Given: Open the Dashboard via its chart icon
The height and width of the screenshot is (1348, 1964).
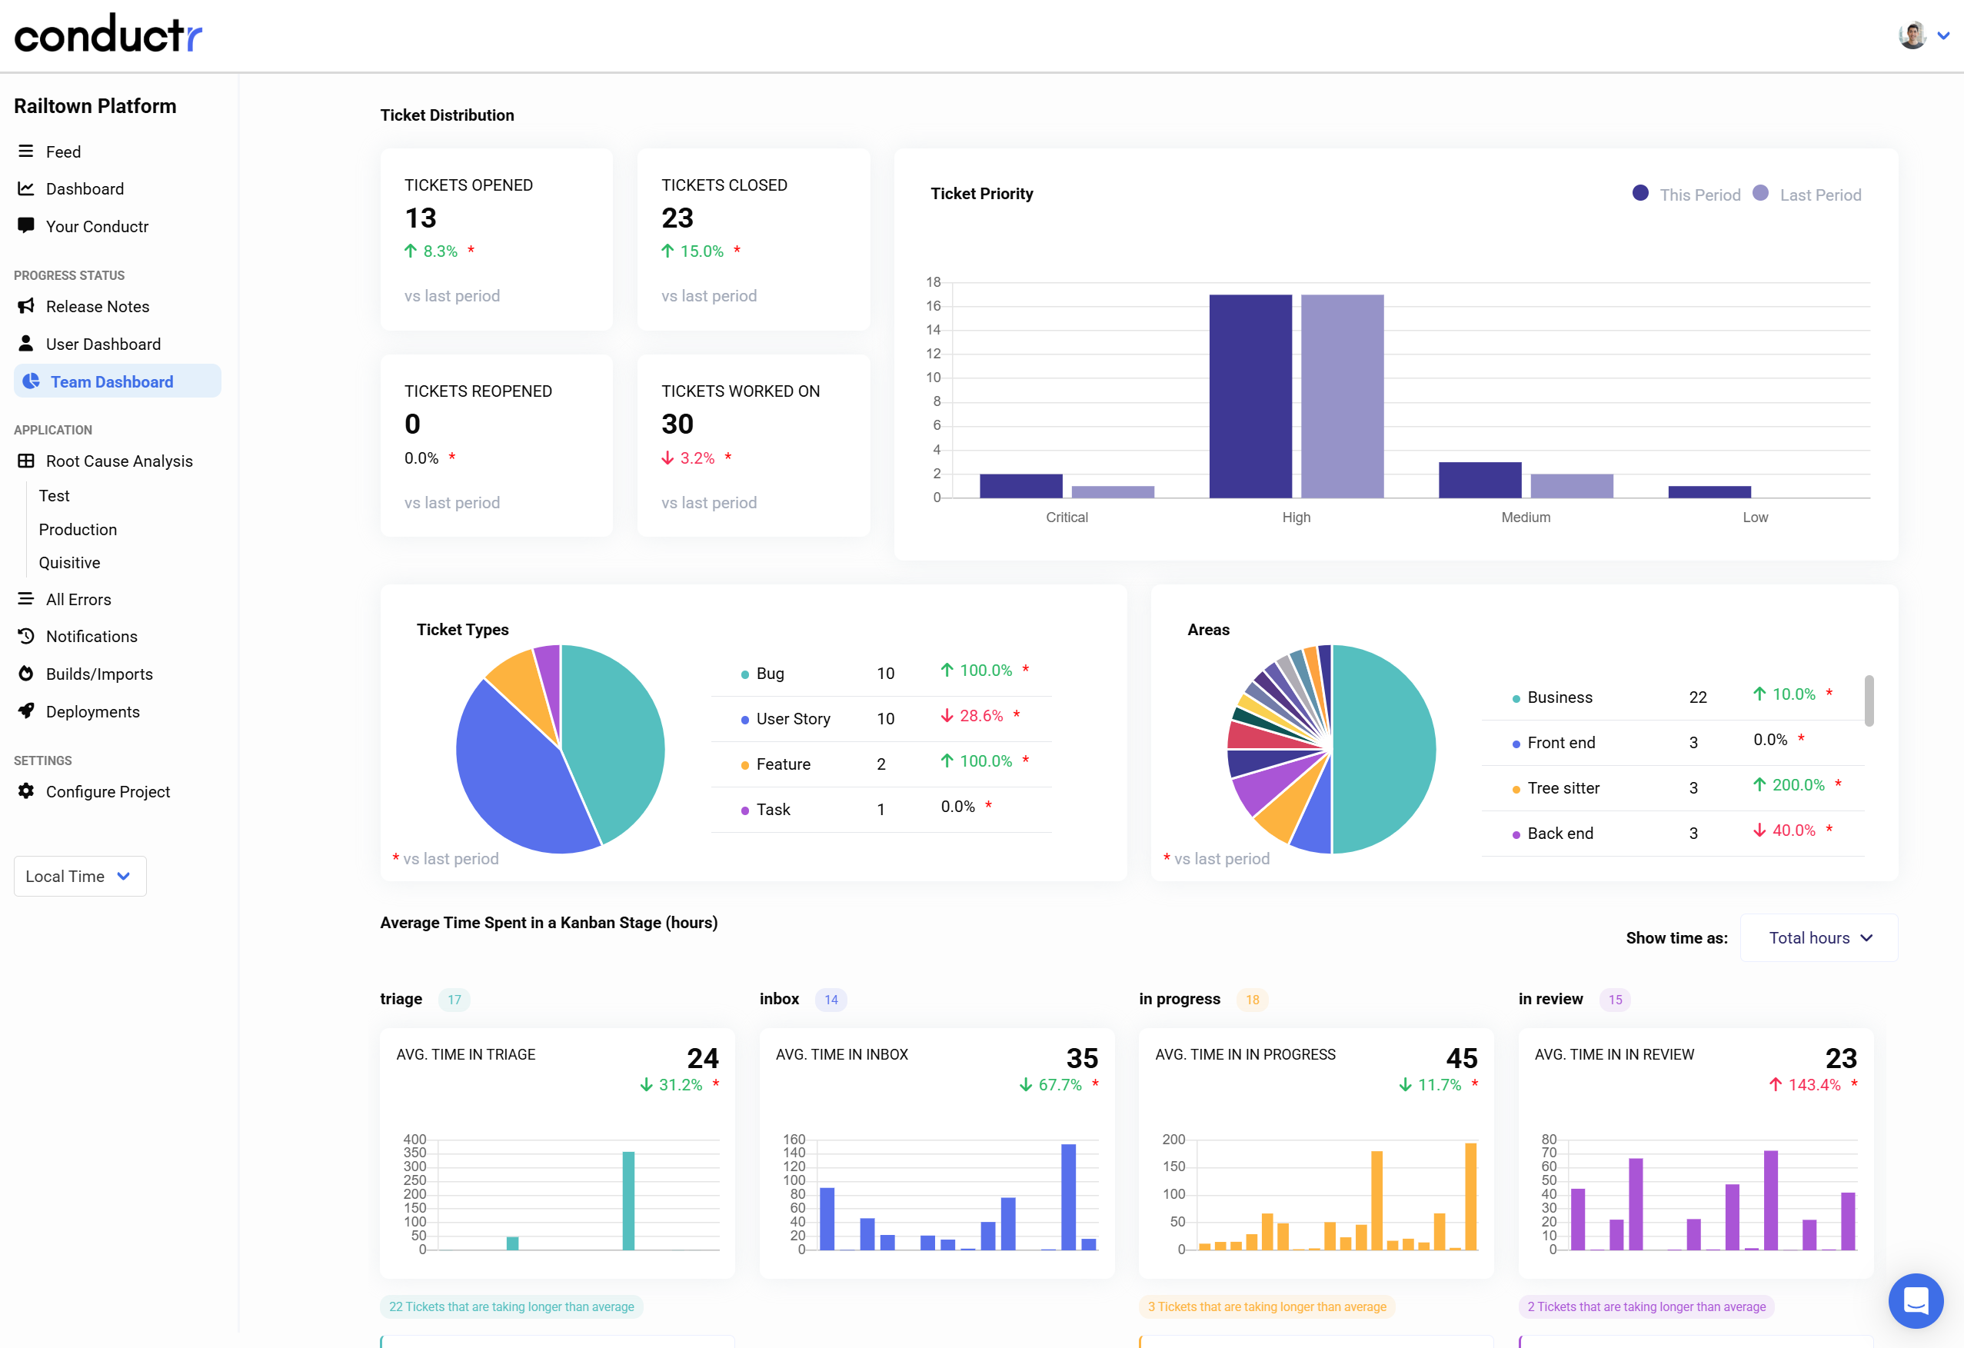Looking at the screenshot, I should pos(26,188).
